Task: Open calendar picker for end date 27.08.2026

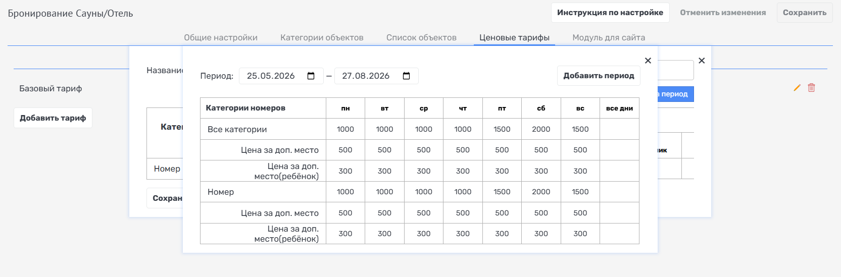Action: coord(407,76)
